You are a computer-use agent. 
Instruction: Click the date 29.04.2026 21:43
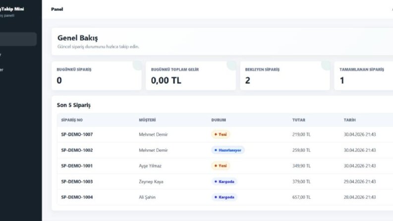click(360, 182)
